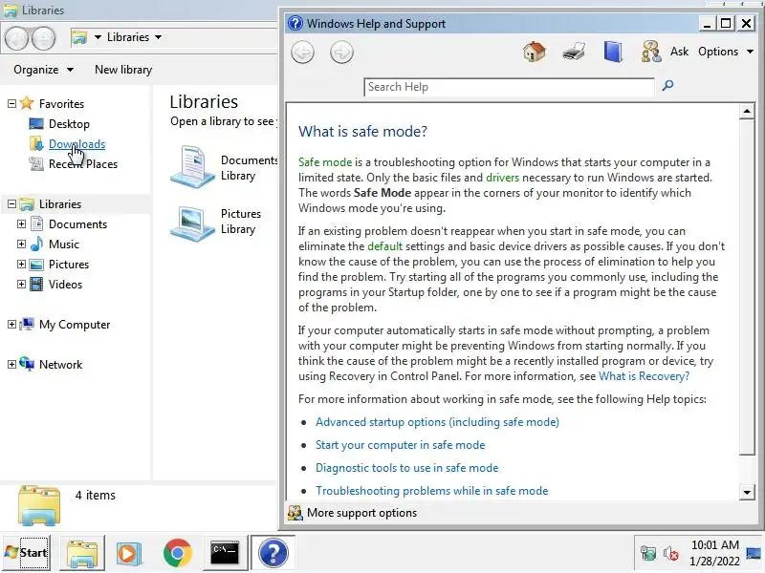Viewport: 765px width, 573px height.
Task: Open the Documents Library icon
Action: (192, 167)
